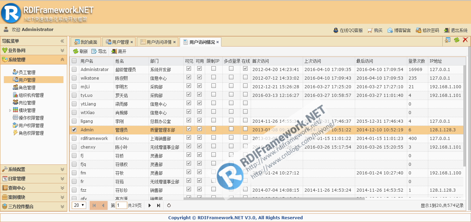This screenshot has width=471, height=222.
Task: Go to previous page in pager
Action: (x=103, y=205)
